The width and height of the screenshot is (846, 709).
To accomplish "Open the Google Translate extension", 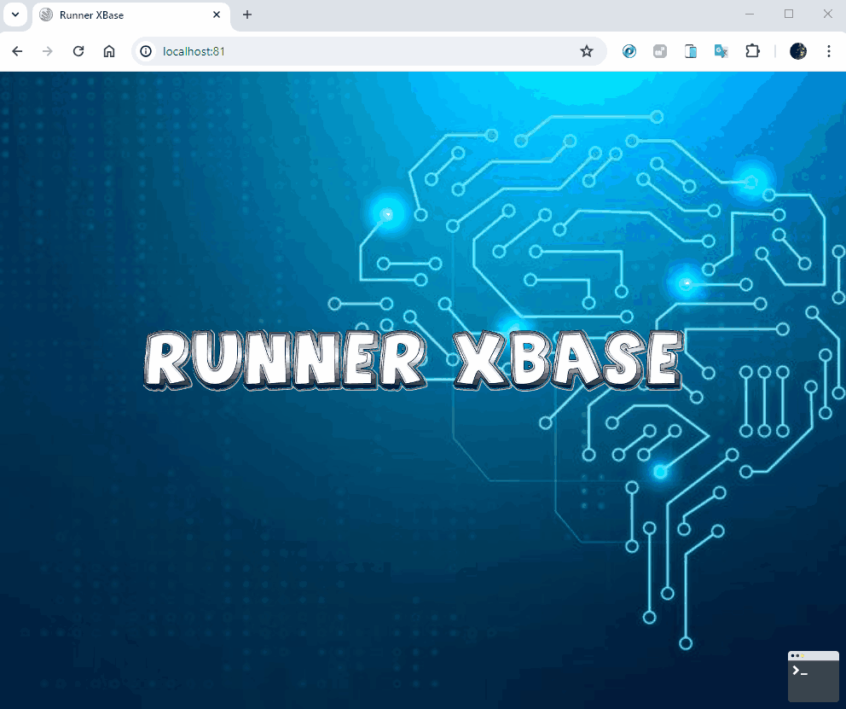I will coord(721,51).
